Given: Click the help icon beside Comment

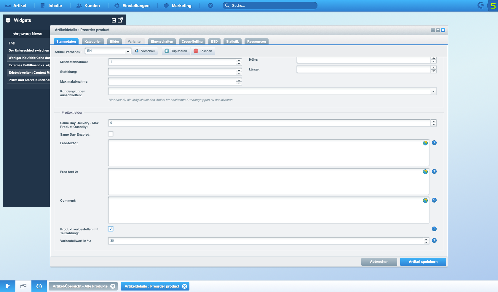Looking at the screenshot, I should (434, 200).
